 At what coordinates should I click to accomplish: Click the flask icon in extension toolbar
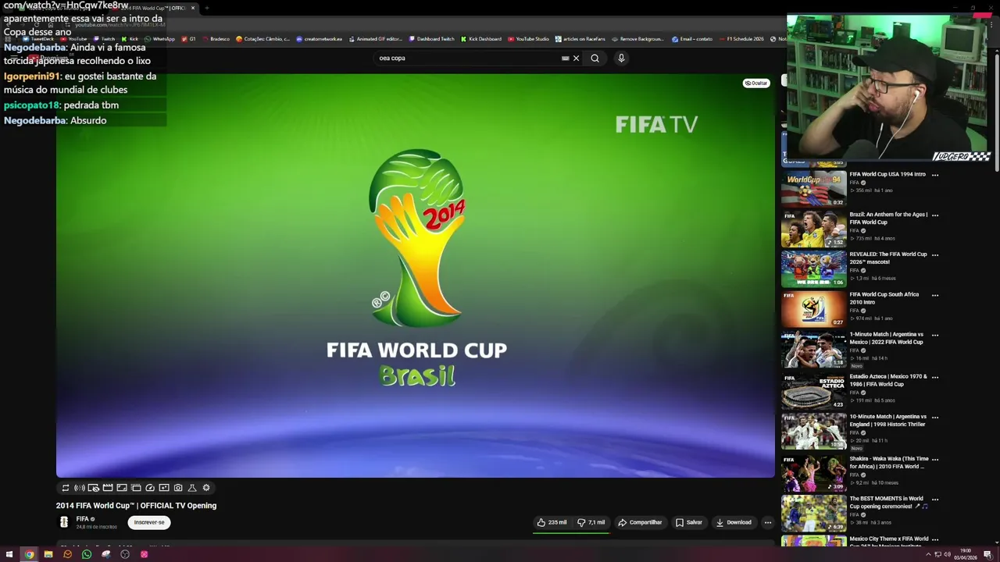click(192, 488)
